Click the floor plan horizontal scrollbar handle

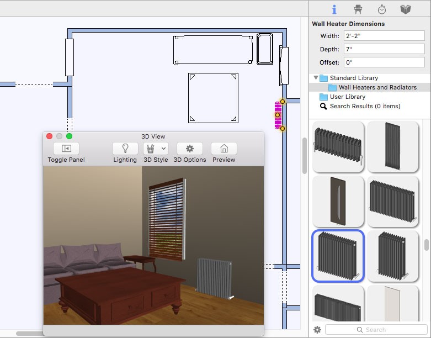pyautogui.click(x=30, y=334)
